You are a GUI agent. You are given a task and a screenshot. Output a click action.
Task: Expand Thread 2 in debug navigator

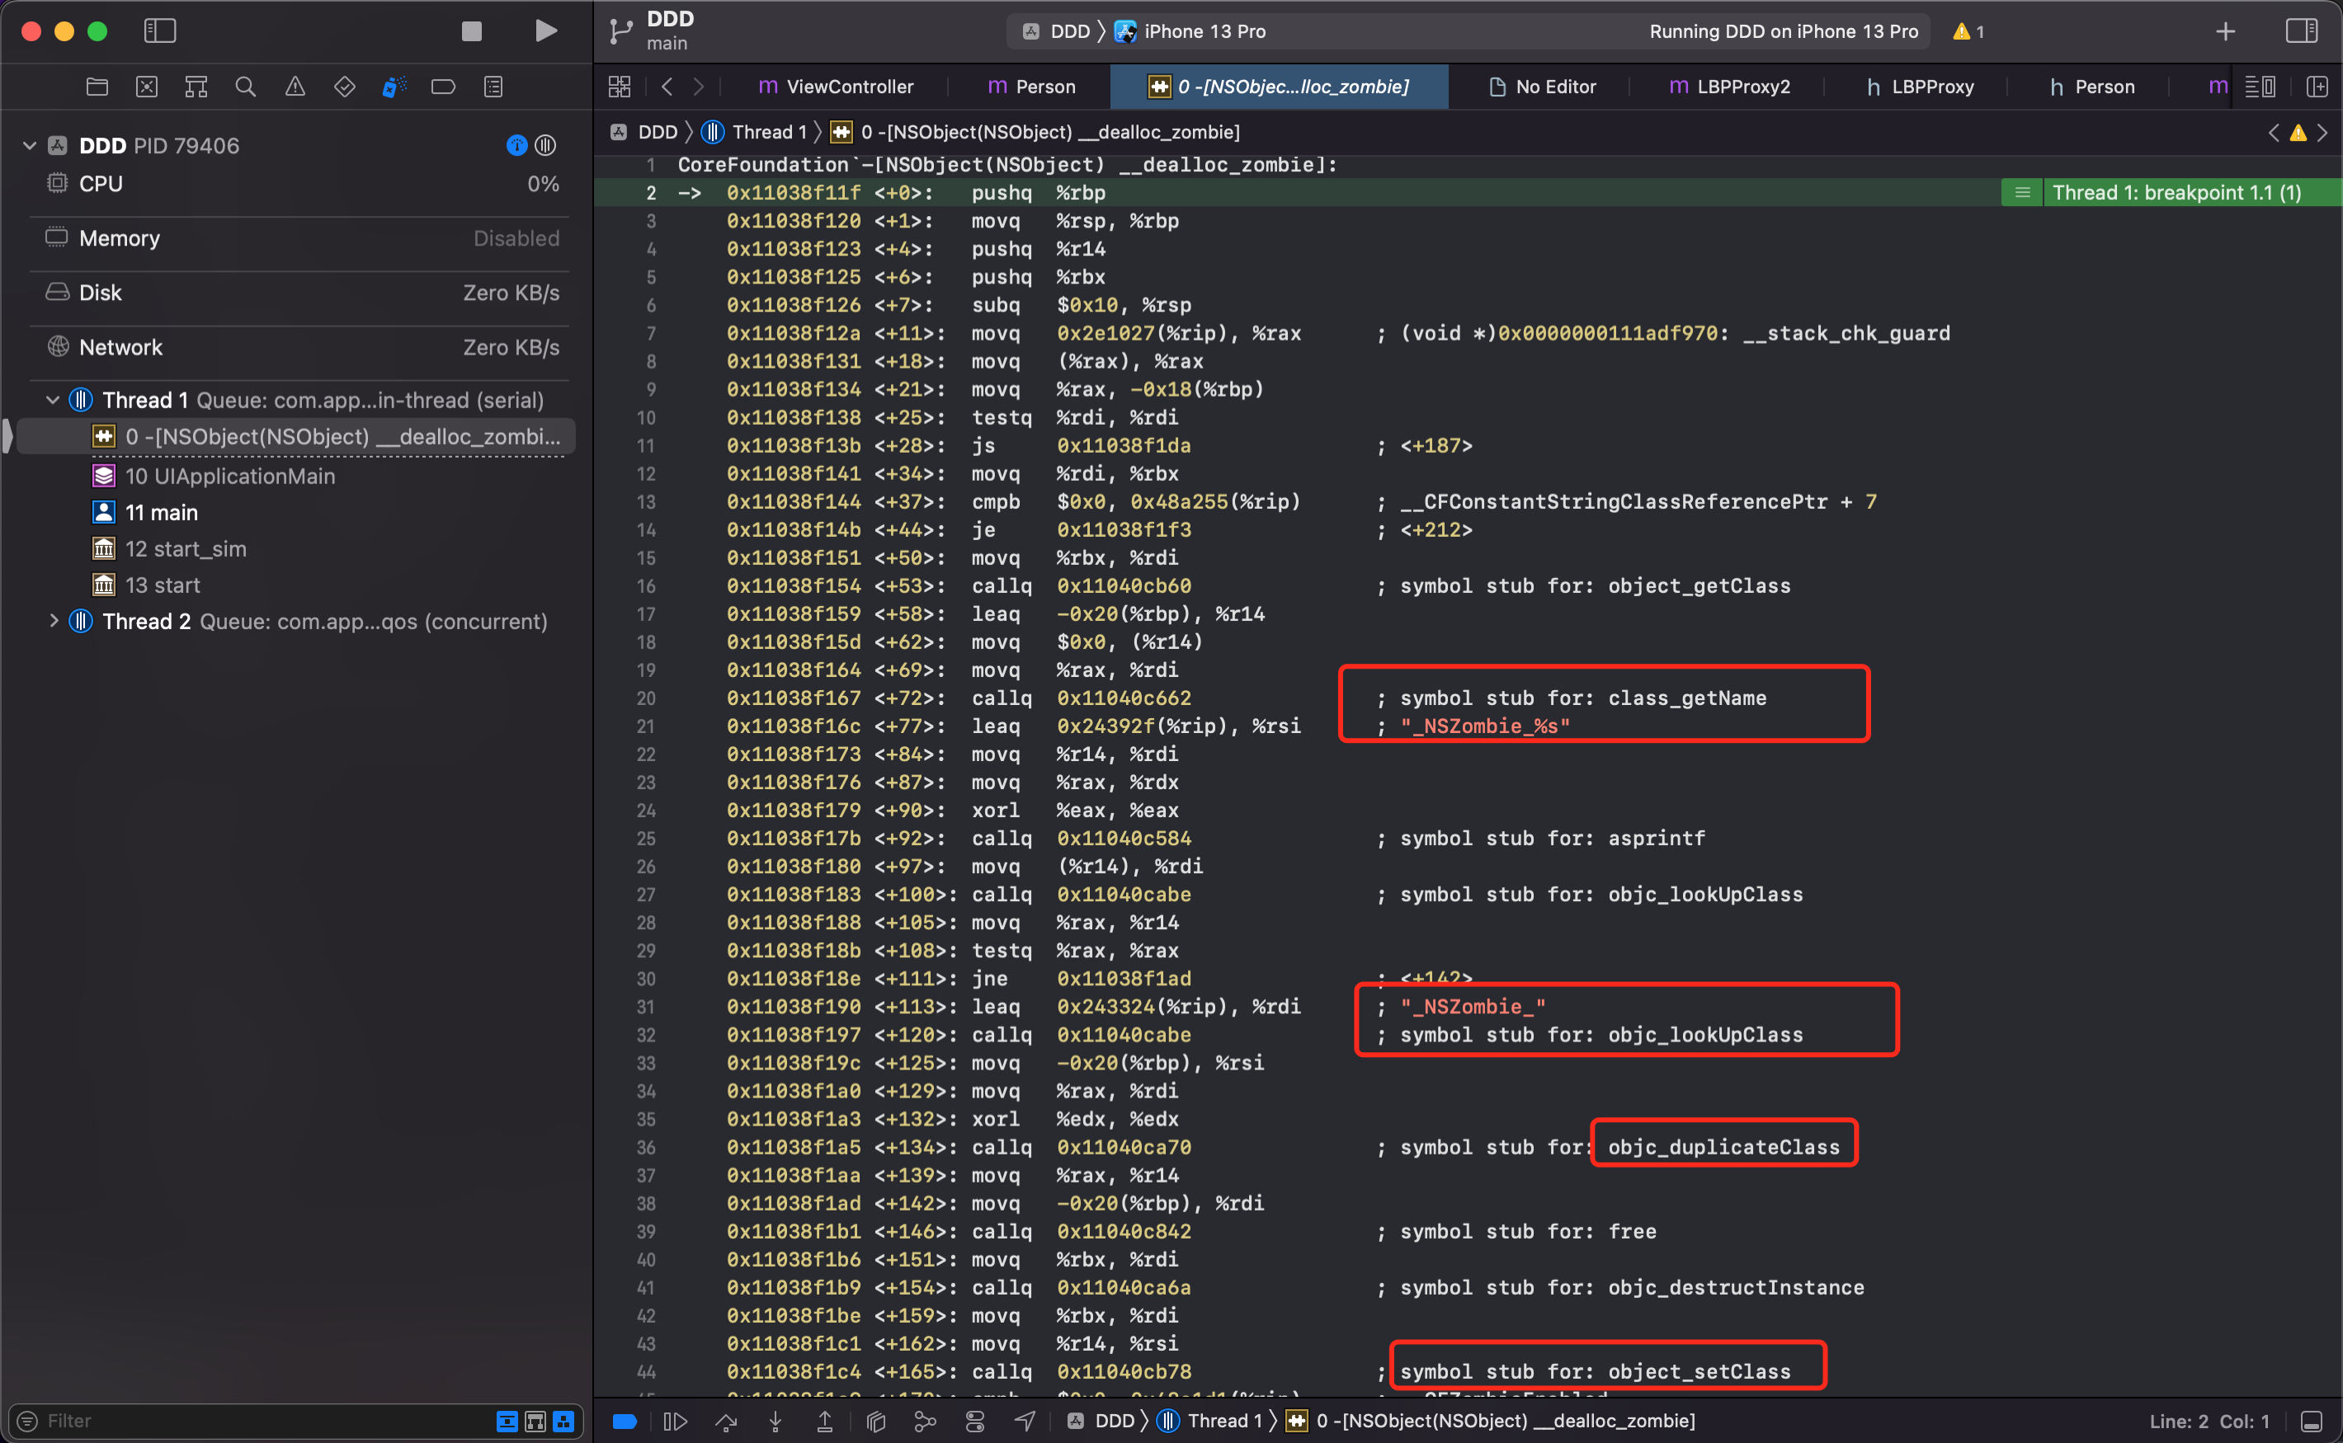pyautogui.click(x=54, y=621)
